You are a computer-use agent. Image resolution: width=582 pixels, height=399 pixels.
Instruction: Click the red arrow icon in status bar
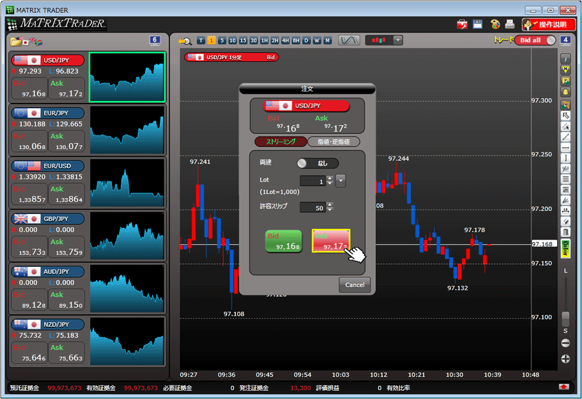click(x=564, y=387)
